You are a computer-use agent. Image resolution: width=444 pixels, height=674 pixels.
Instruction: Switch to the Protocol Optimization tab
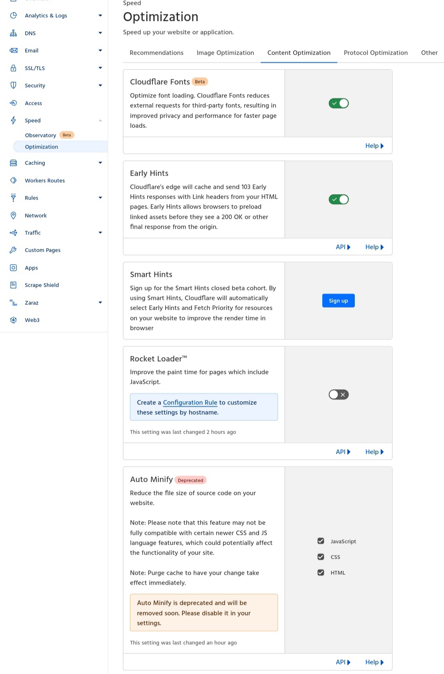376,53
